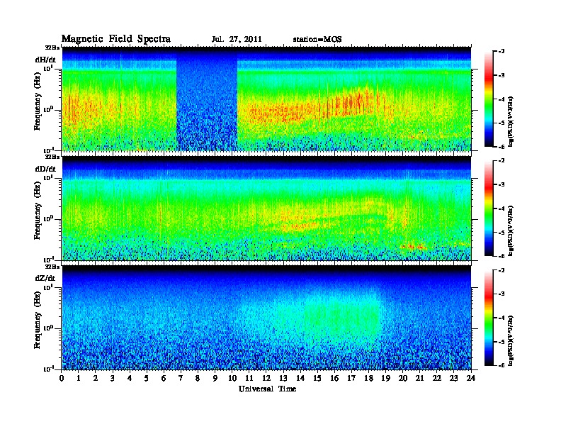The height and width of the screenshot is (434, 561).
Task: Click the "-6" tick on dZ/dt colorbar
Action: pos(501,365)
